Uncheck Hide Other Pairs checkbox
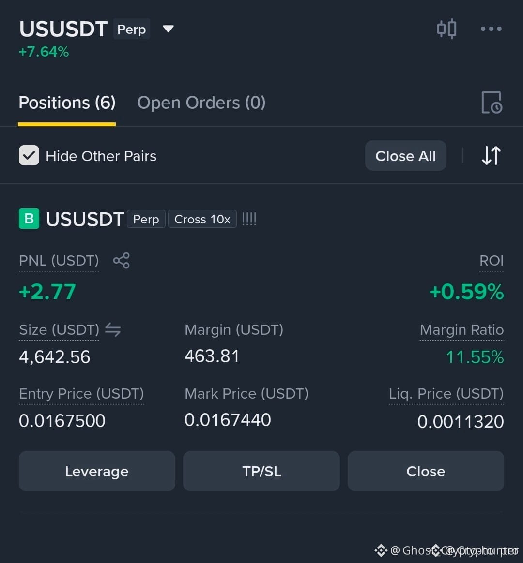523x563 pixels. 29,155
